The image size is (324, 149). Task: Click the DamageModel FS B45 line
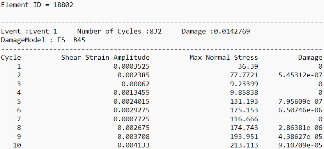(43, 40)
